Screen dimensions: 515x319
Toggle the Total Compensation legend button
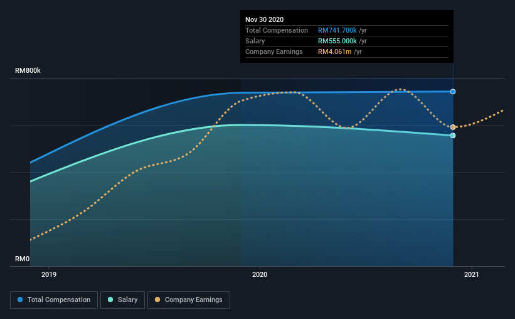[54, 300]
